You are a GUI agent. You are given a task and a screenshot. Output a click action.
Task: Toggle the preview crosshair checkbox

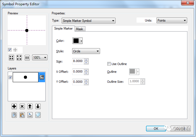click(10, 50)
